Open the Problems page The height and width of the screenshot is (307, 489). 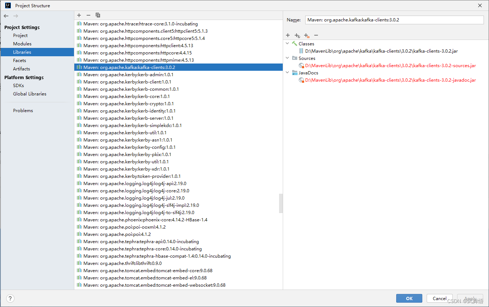(23, 110)
